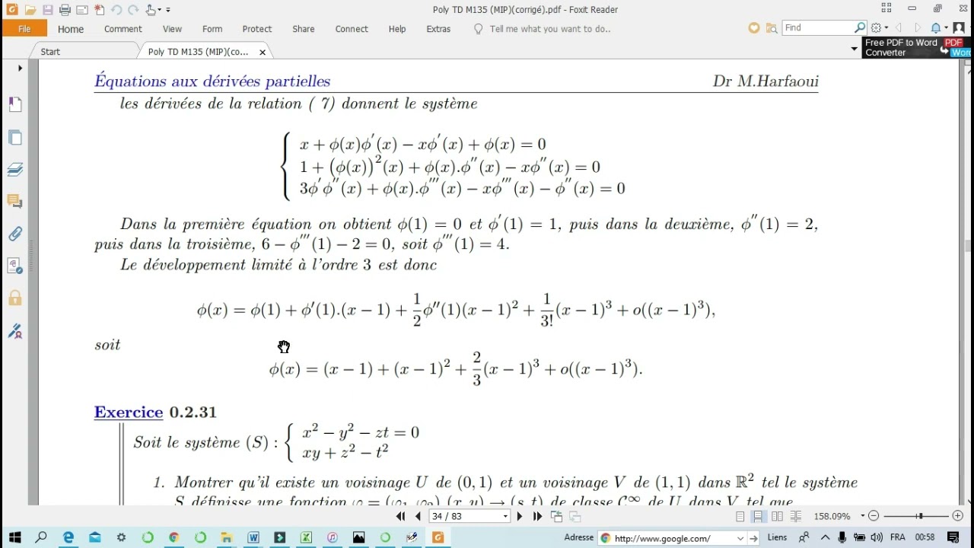
Task: Open the Comments panel in the sidebar
Action: point(15,201)
